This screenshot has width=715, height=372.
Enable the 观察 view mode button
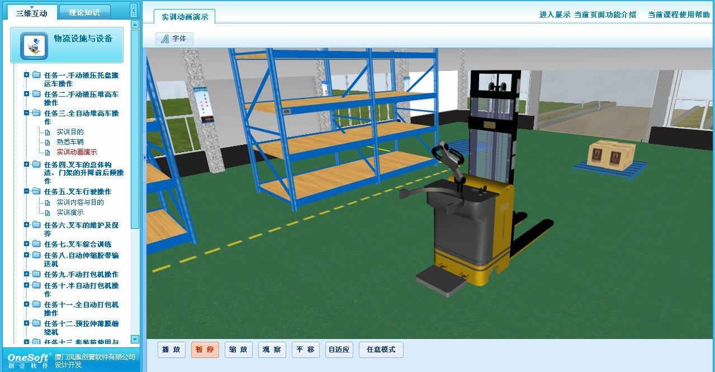[x=272, y=350]
